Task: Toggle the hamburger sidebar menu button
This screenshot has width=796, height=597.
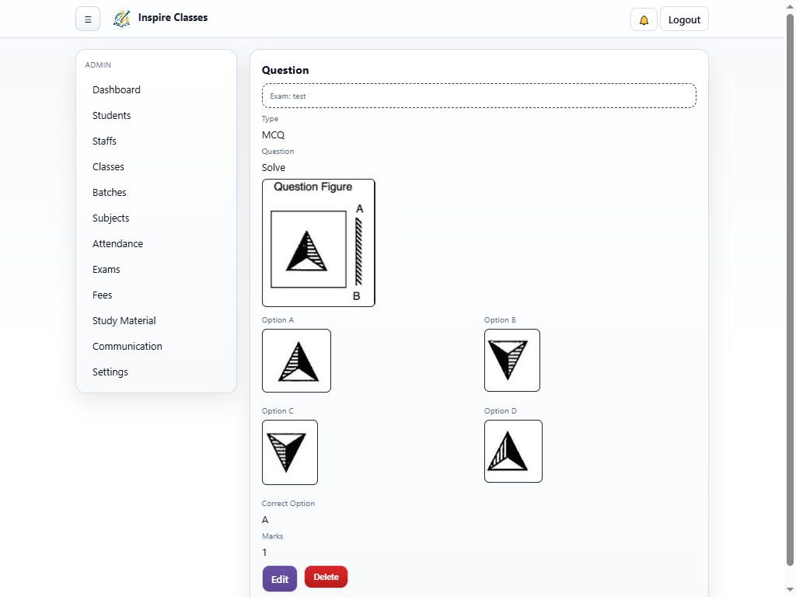Action: click(88, 19)
